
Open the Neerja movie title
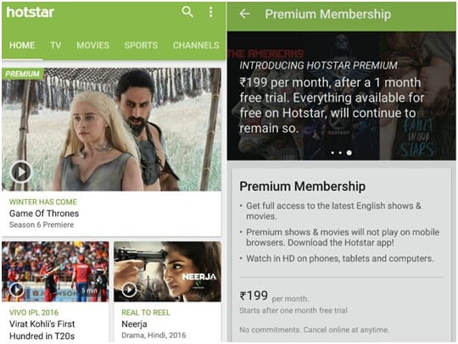[134, 324]
